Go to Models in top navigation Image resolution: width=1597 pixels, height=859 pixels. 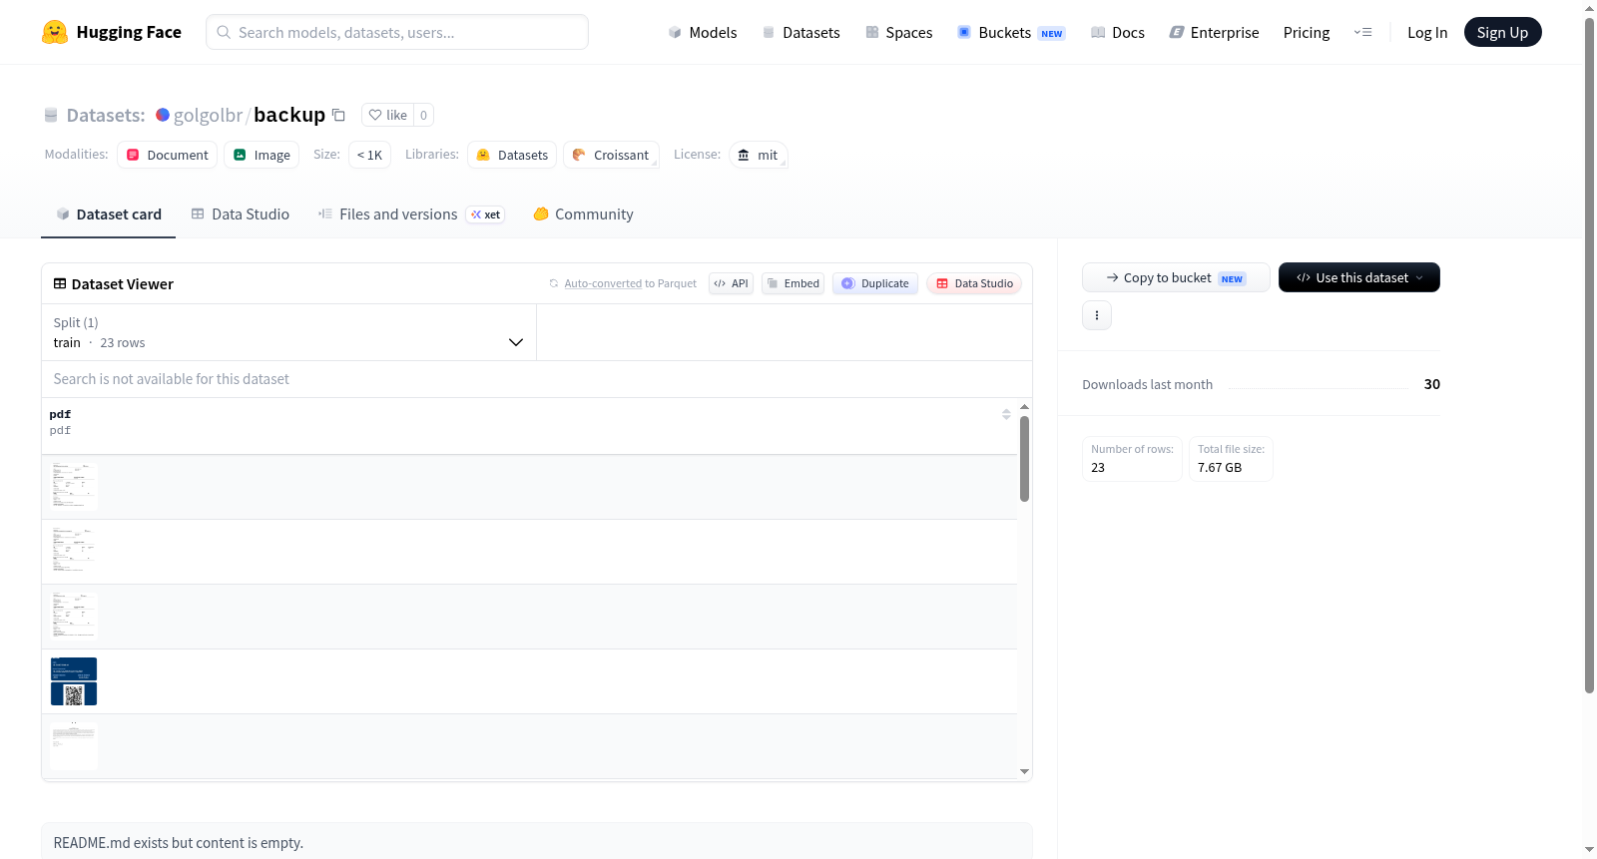(x=703, y=32)
